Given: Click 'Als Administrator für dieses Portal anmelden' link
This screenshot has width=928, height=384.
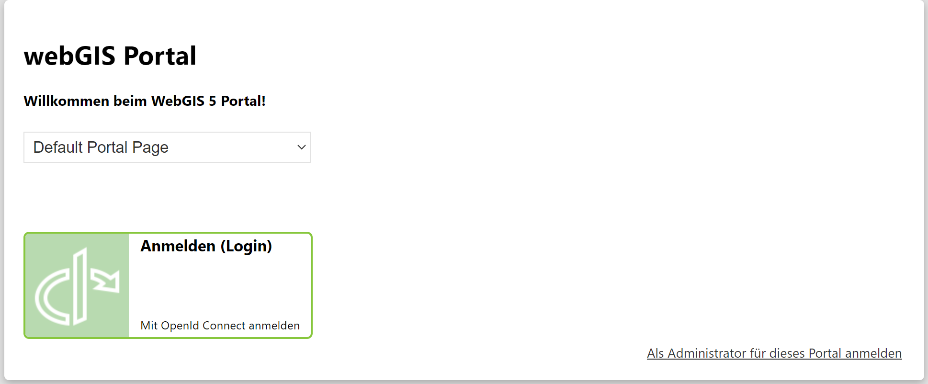Looking at the screenshot, I should [774, 353].
